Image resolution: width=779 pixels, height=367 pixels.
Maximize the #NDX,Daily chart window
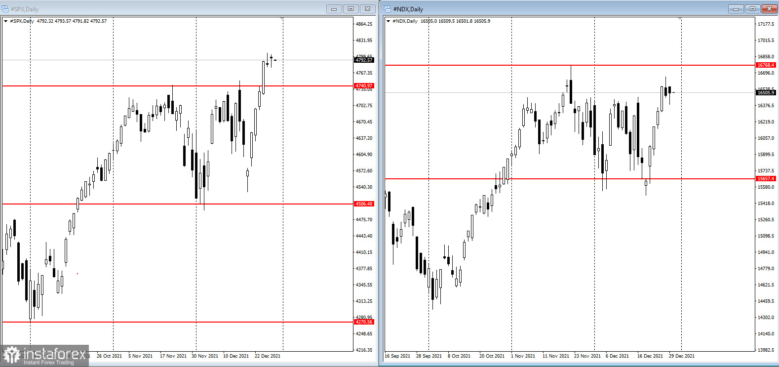pos(753,9)
